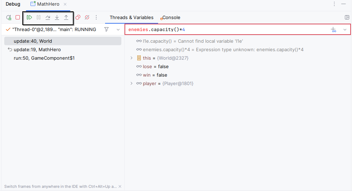This screenshot has height=191, width=352.
Task: Select the update:19, MathHero frame
Action: coord(37,49)
